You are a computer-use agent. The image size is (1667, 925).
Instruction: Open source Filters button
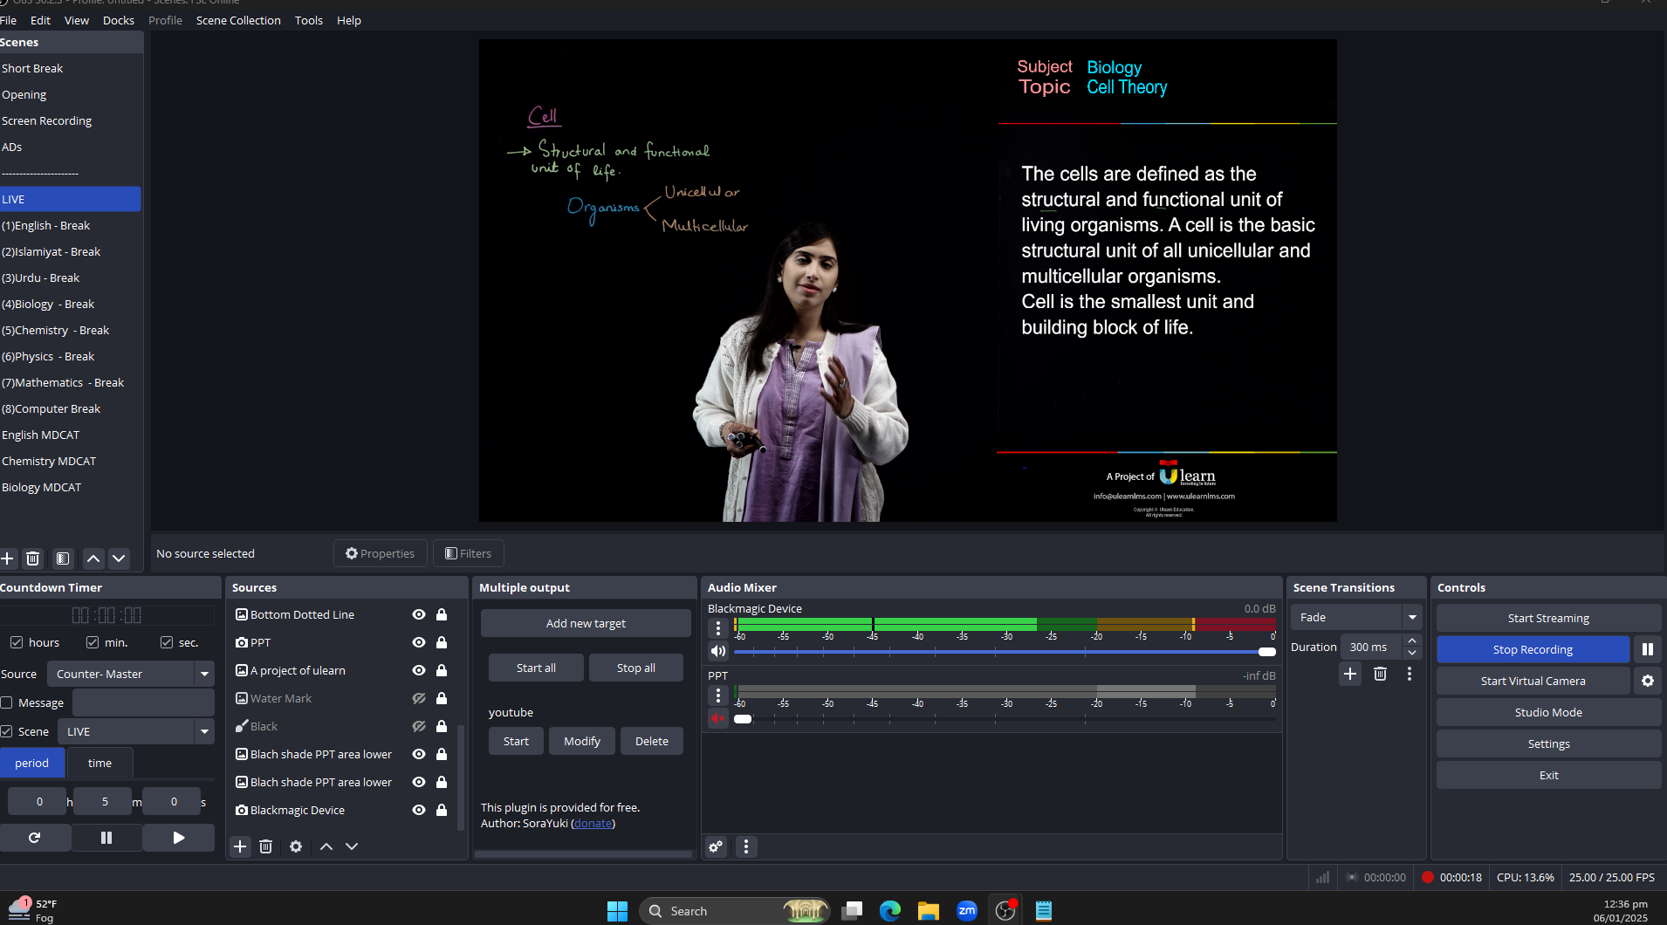[469, 553]
